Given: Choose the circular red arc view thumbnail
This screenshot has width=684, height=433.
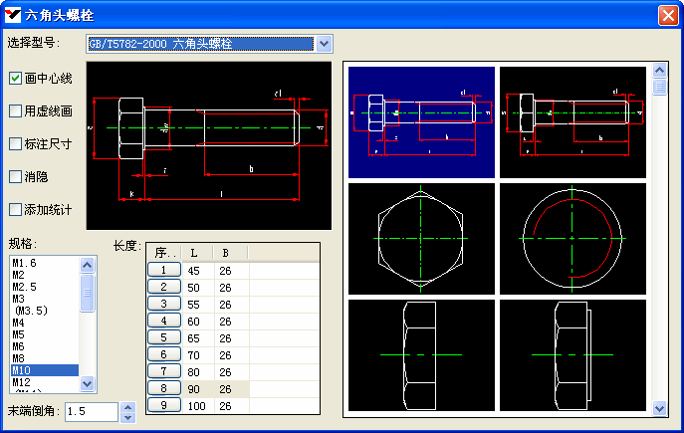Looking at the screenshot, I should (572, 239).
